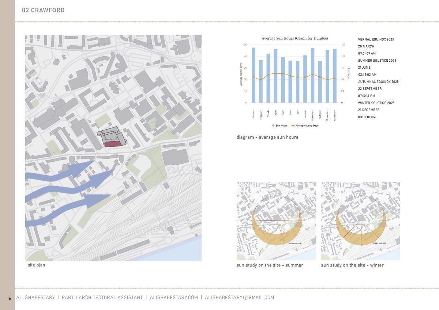Screen dimensions: 439x310
Task: Click the January bar in the chart
Action: pos(253,75)
